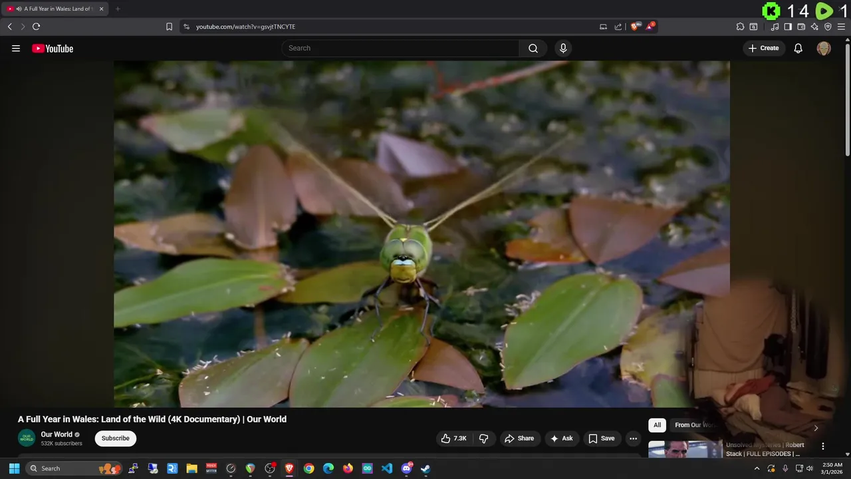The height and width of the screenshot is (479, 851).
Task: Open the account avatar menu
Action: 824,49
